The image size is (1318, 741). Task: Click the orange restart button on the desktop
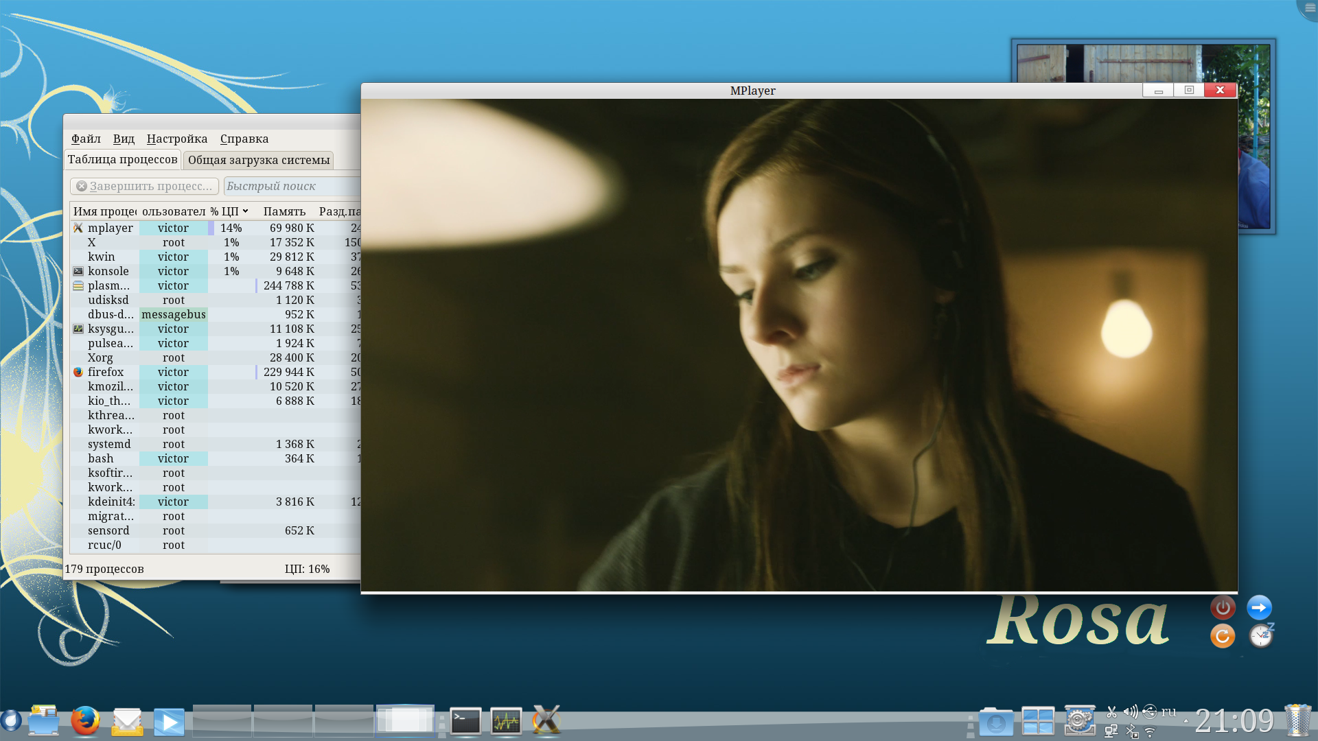(x=1223, y=636)
